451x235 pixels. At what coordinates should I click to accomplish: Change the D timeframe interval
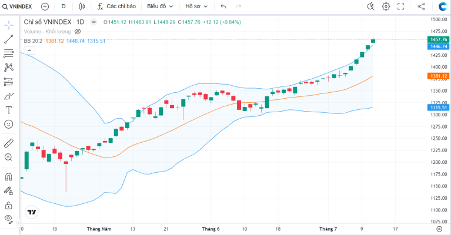[x=64, y=6]
